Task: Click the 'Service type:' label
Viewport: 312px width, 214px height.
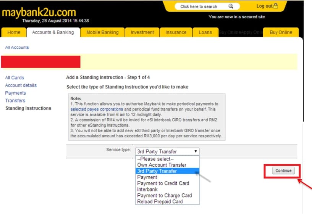Action: pos(118,150)
